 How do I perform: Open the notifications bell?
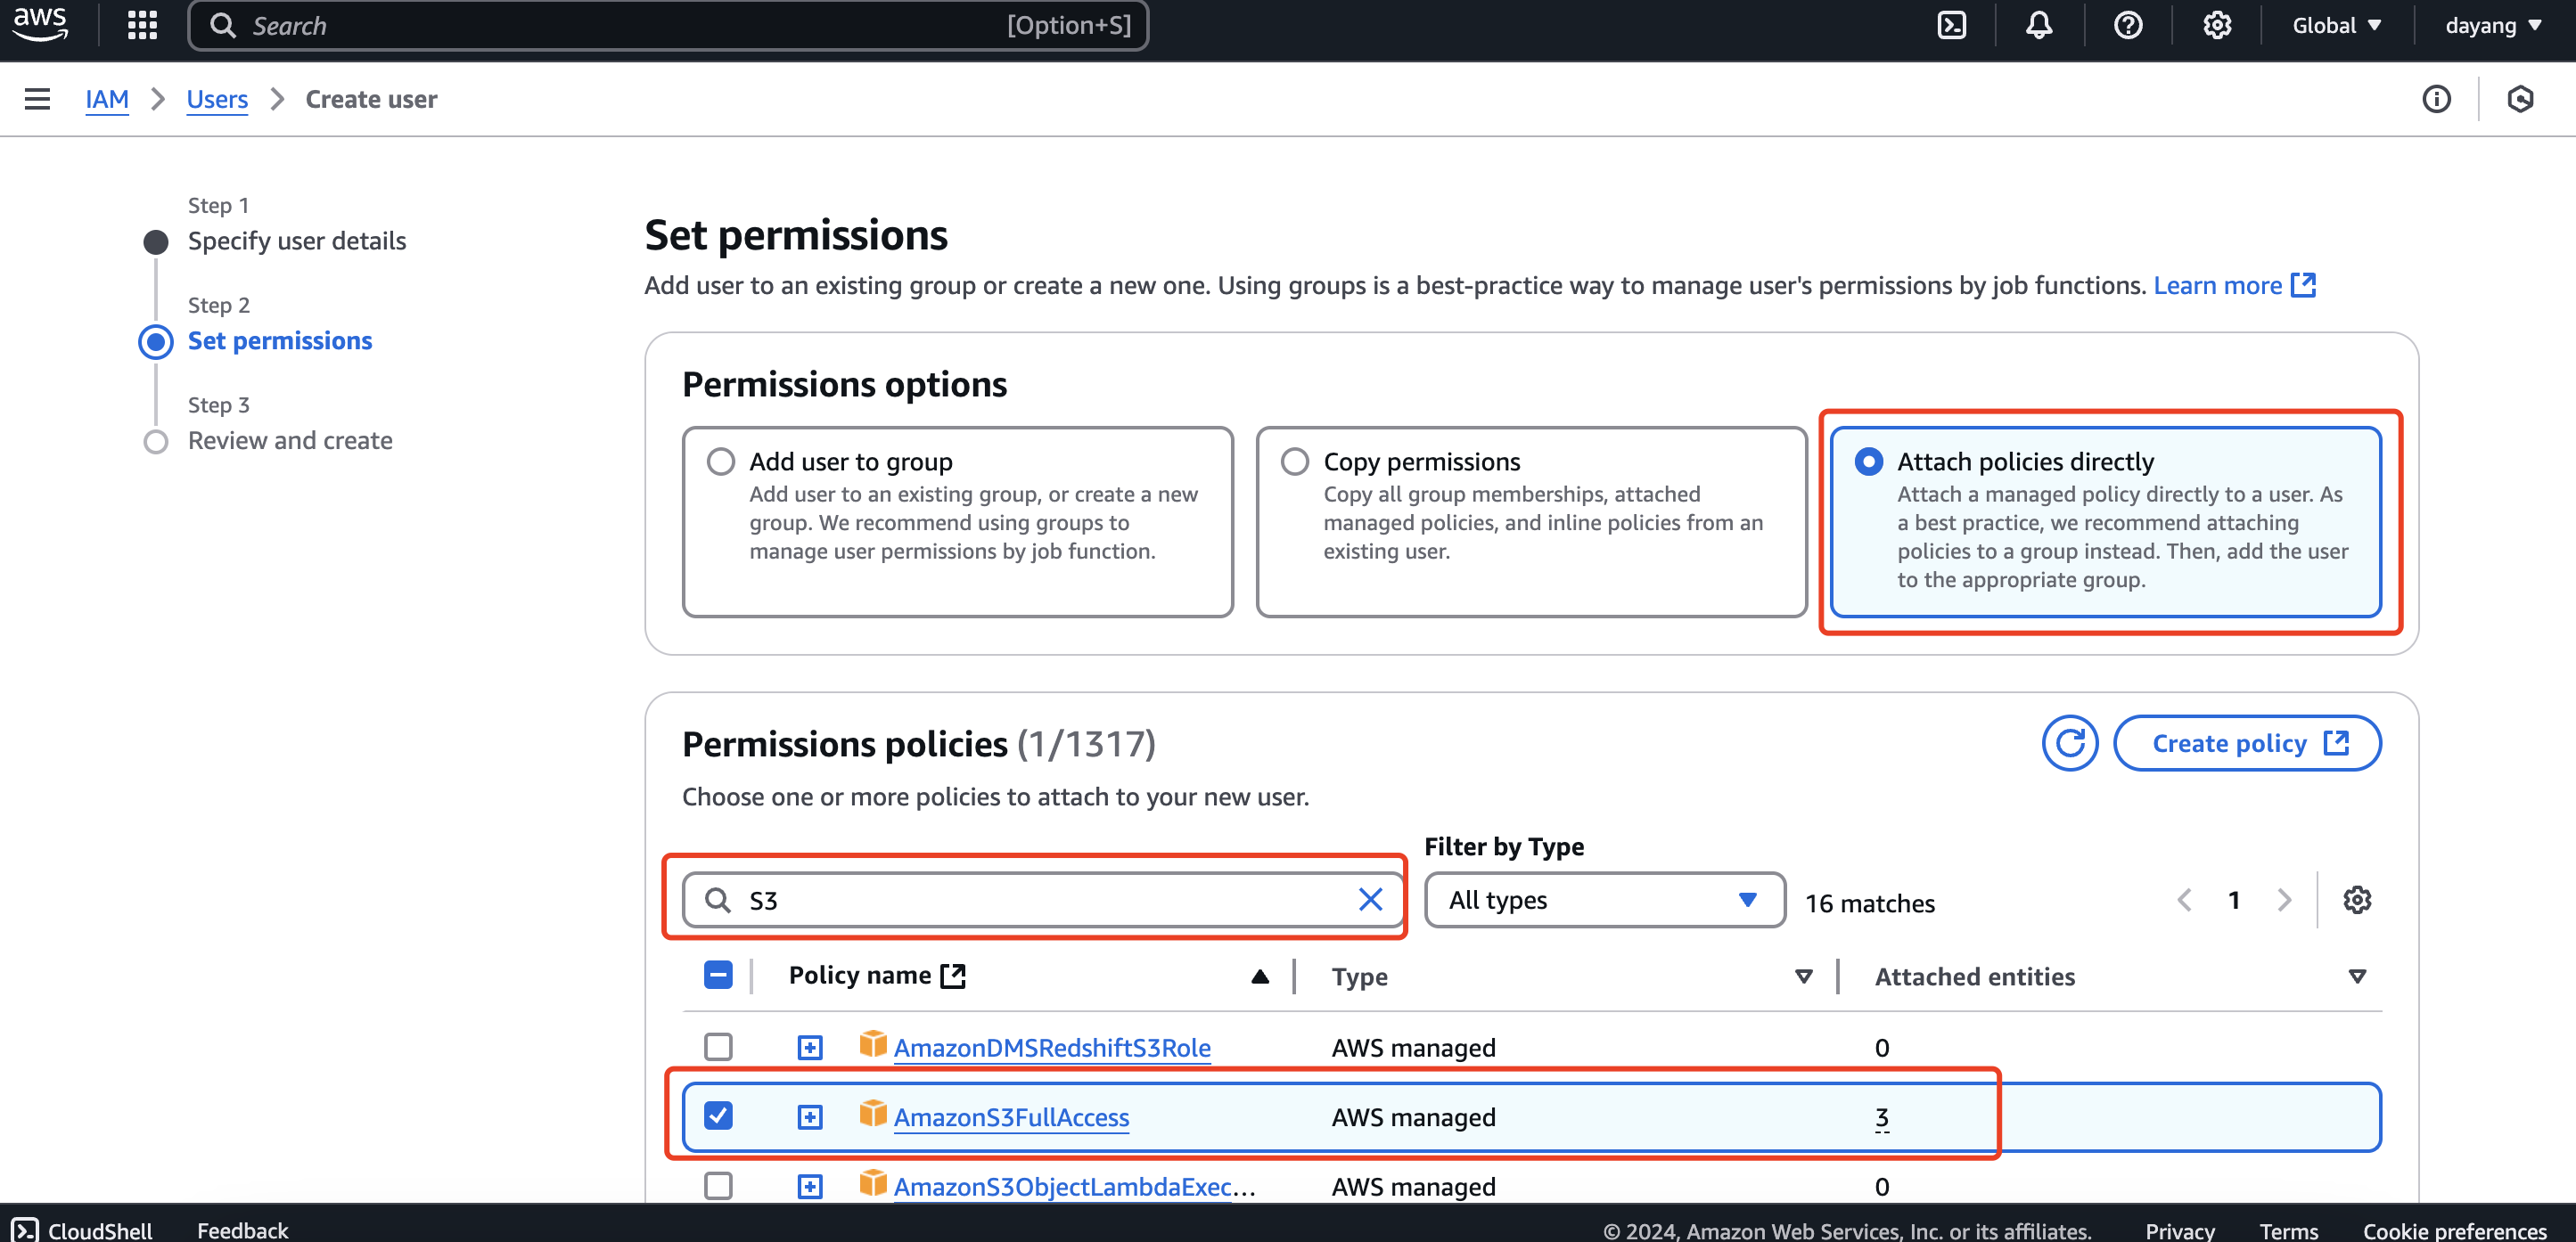coord(2039,25)
